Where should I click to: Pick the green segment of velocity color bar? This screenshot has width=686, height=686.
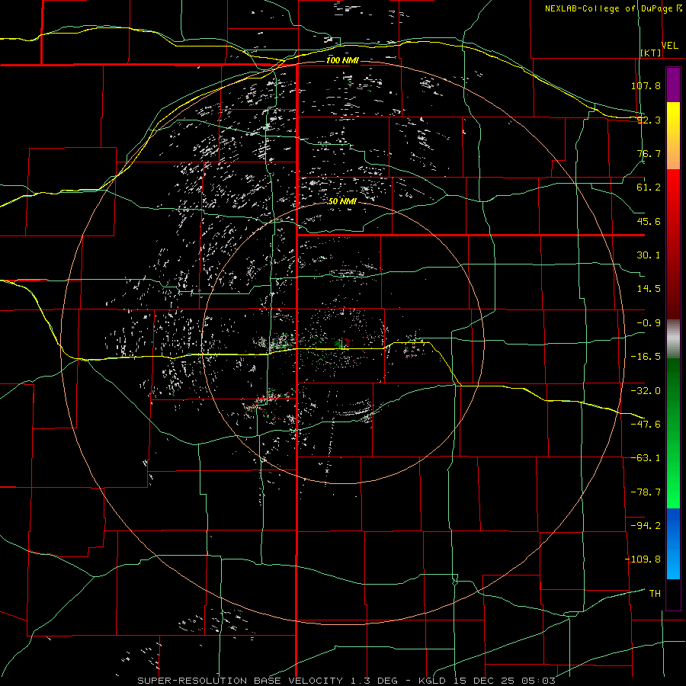click(673, 433)
